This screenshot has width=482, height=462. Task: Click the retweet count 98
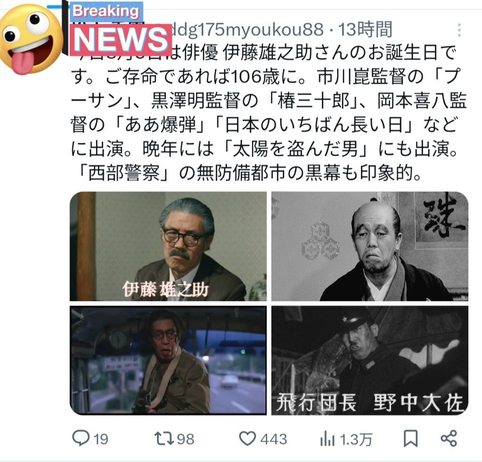pos(186,439)
